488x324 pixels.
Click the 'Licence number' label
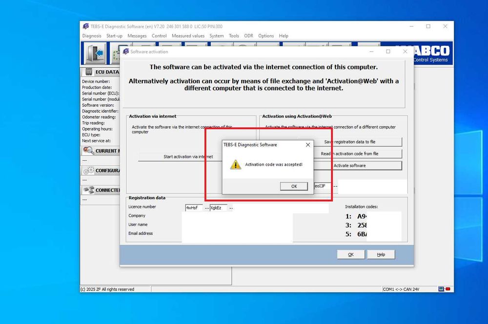[x=142, y=207]
